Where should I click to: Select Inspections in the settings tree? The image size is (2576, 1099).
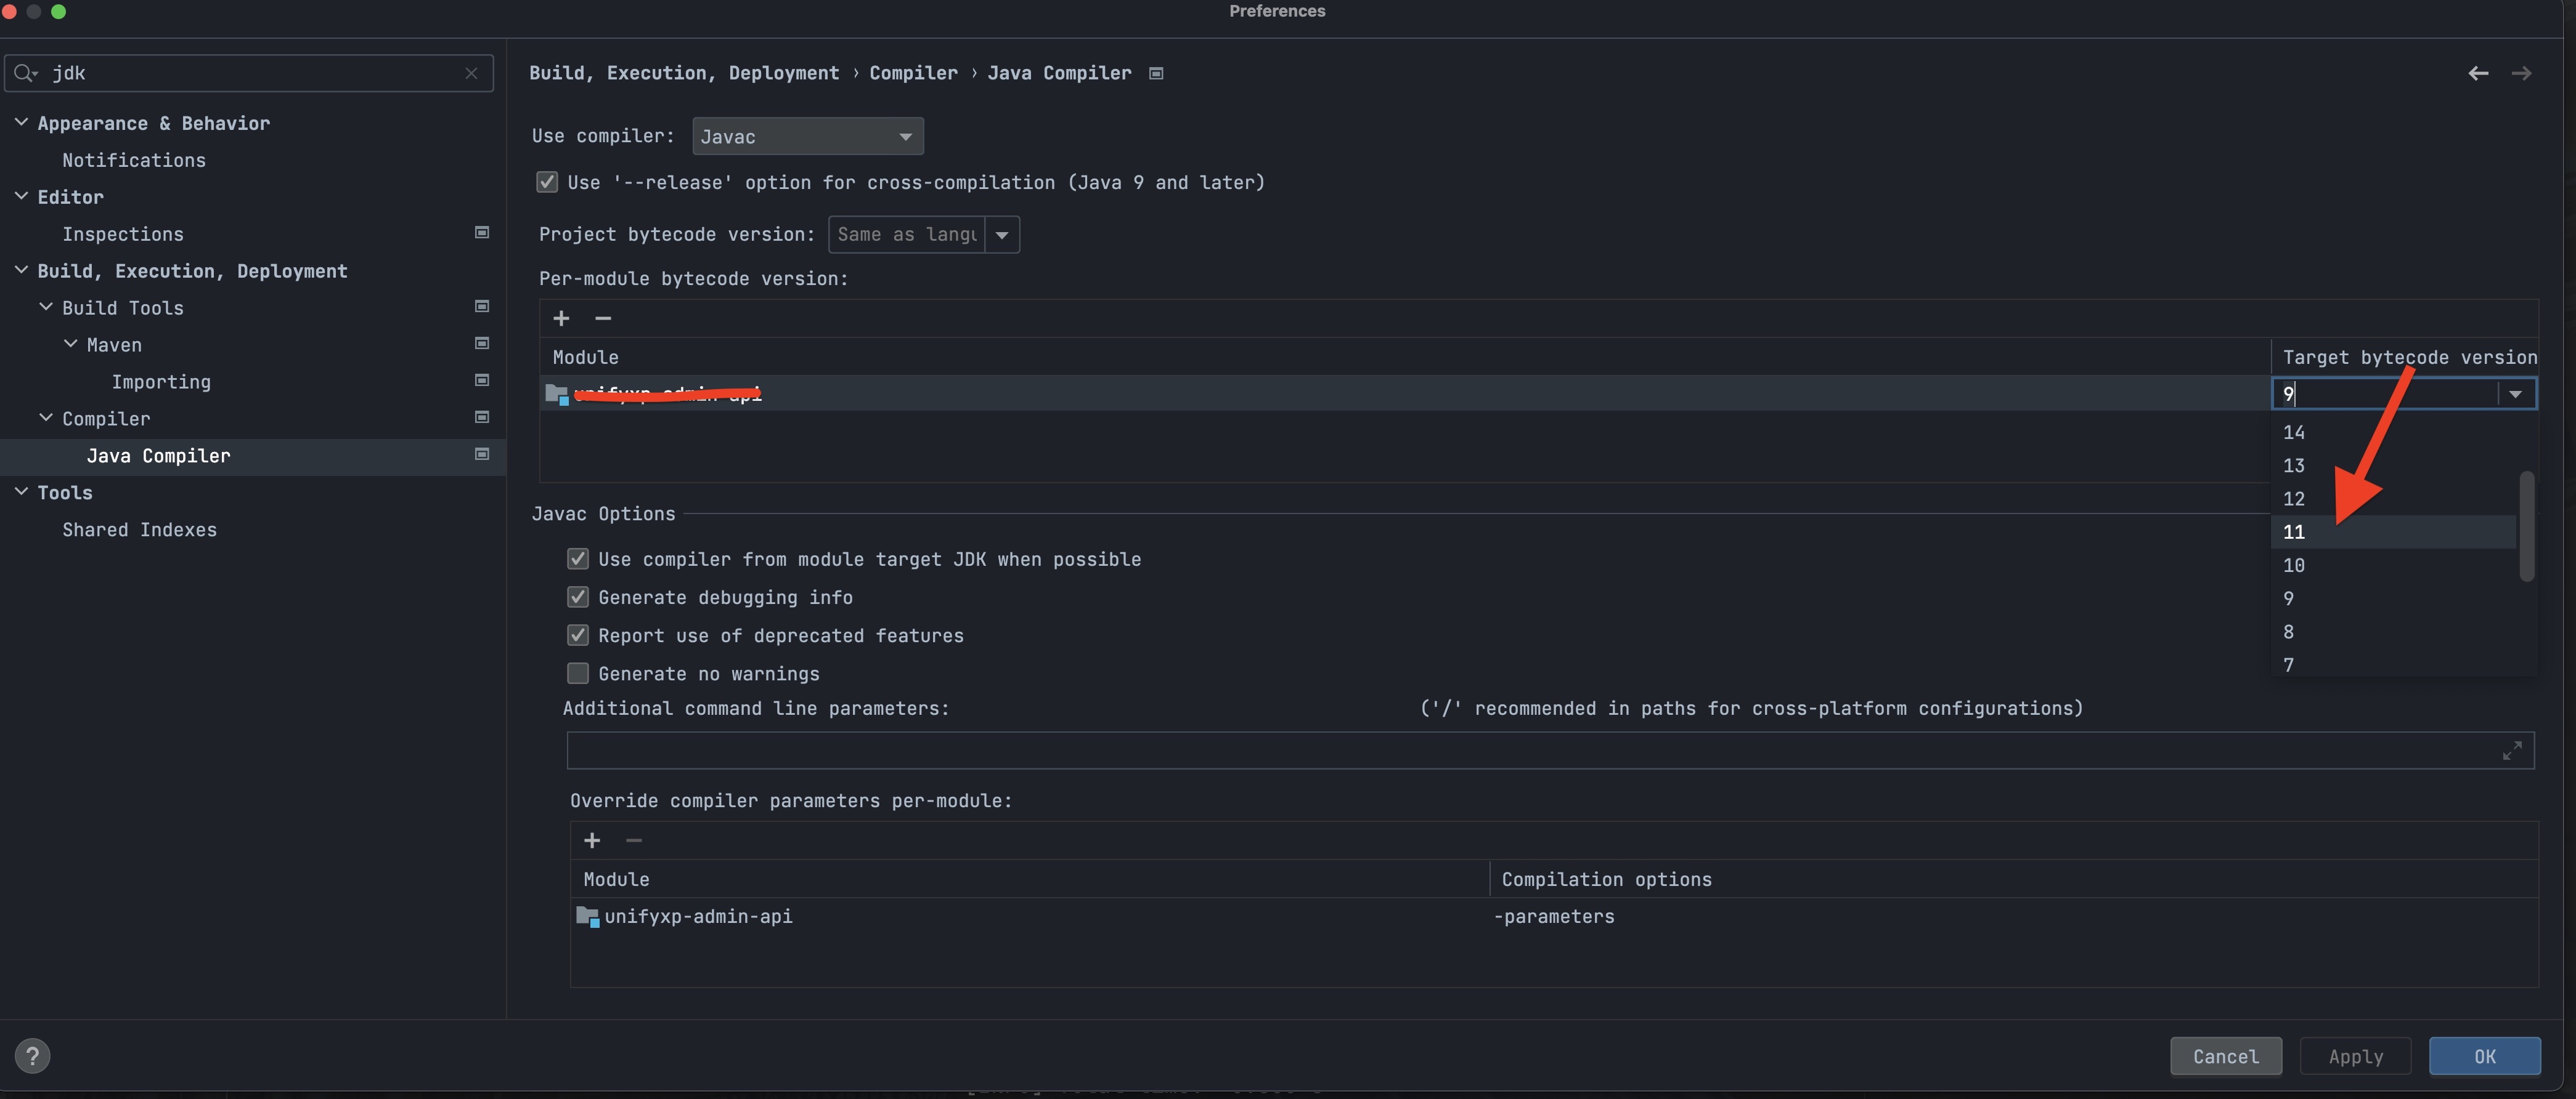(x=122, y=234)
